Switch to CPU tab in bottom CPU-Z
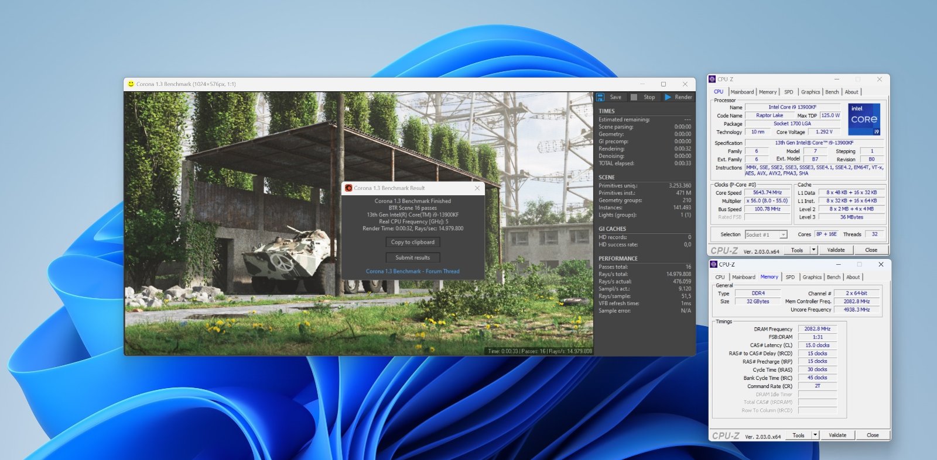 point(720,277)
